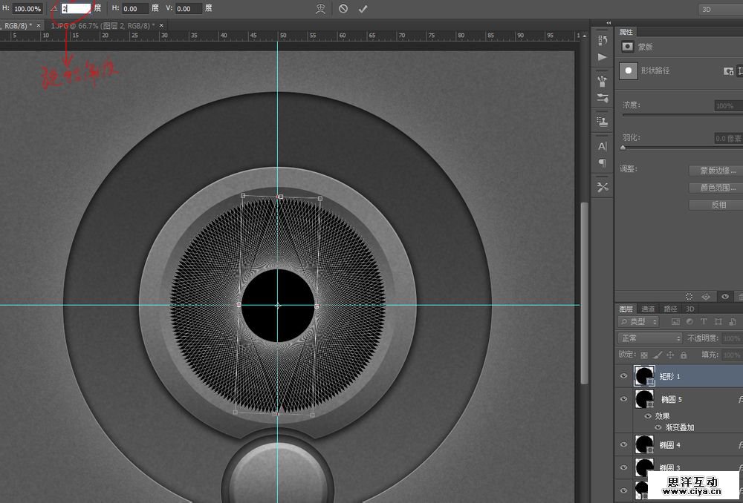Commit the transform with the checkmark
The width and height of the screenshot is (743, 503).
[363, 9]
